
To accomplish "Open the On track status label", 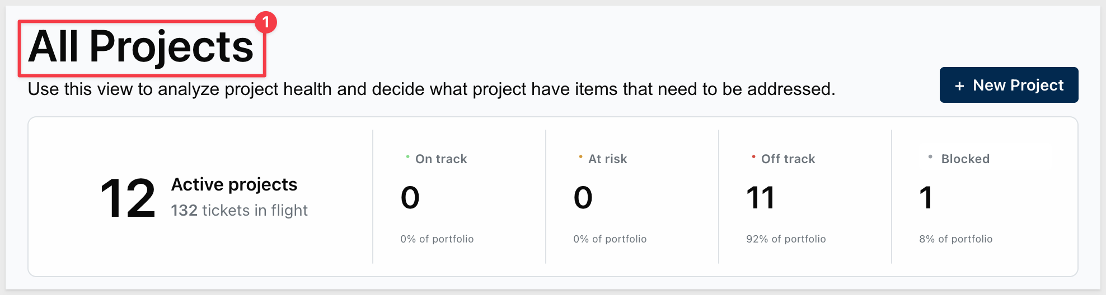I will pos(441,159).
